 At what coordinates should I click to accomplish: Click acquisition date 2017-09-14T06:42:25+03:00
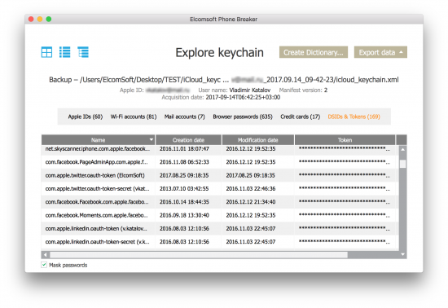(243, 98)
